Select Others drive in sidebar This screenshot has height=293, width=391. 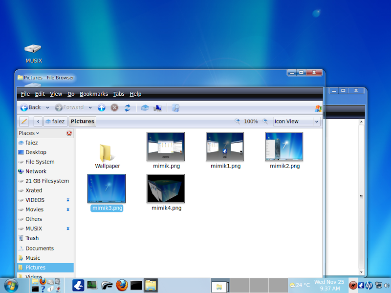45,219
